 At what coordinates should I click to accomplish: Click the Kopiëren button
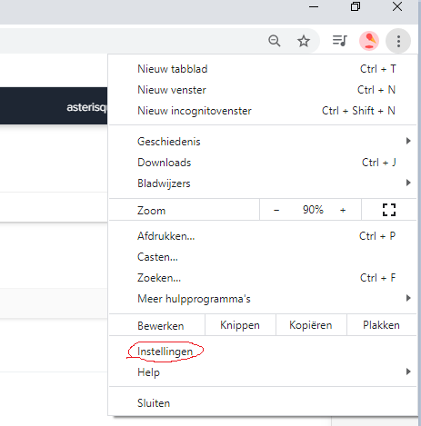[x=311, y=325]
